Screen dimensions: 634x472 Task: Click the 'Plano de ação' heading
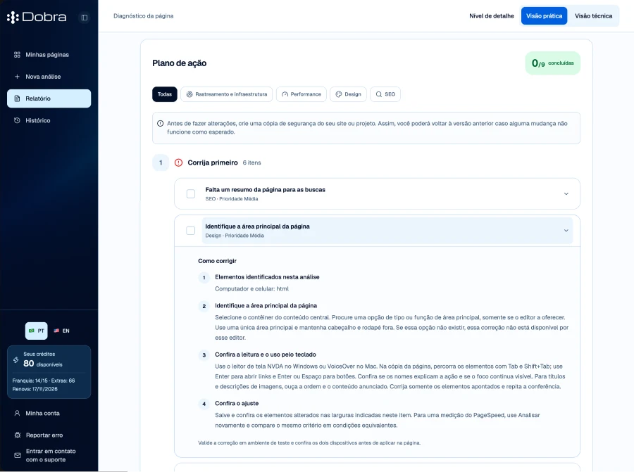(x=179, y=63)
